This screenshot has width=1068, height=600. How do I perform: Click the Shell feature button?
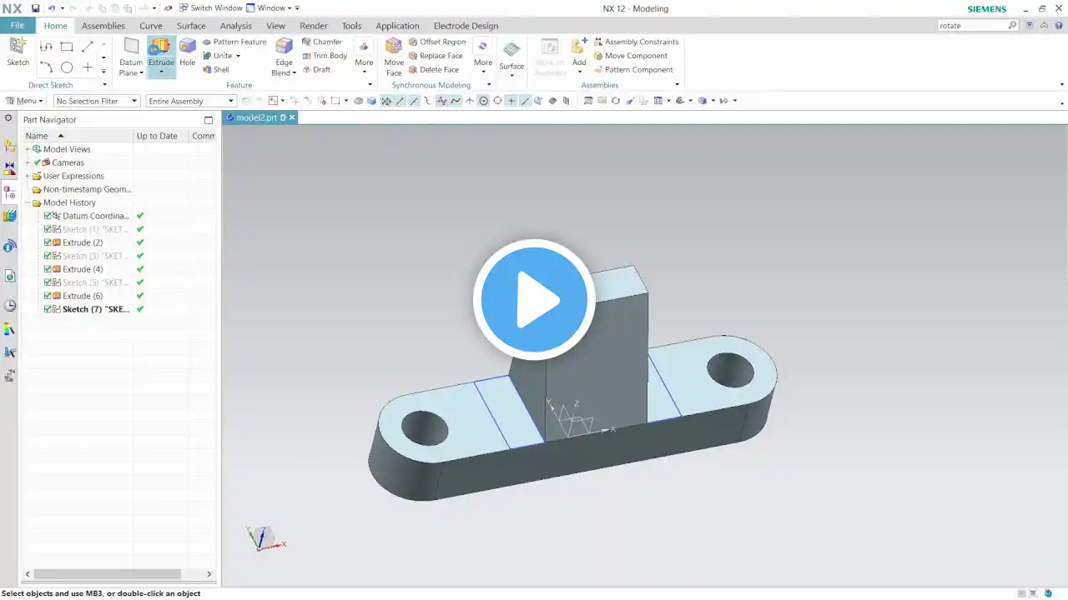(215, 70)
